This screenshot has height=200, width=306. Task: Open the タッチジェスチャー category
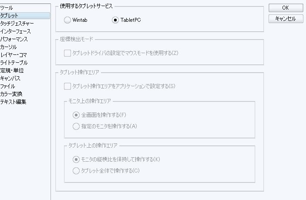click(17, 24)
